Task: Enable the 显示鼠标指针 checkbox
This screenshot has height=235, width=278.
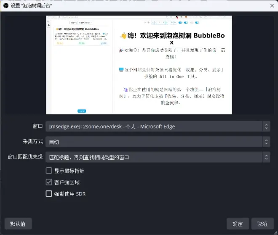Action: [49, 171]
